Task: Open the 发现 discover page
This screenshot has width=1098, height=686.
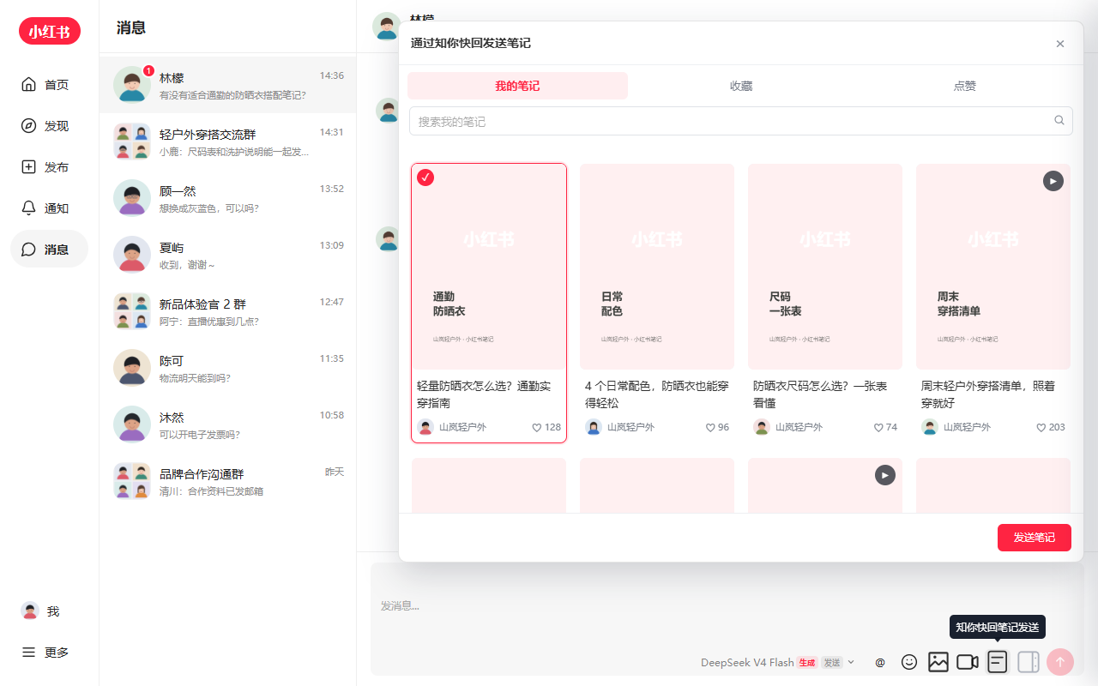Action: pos(49,126)
